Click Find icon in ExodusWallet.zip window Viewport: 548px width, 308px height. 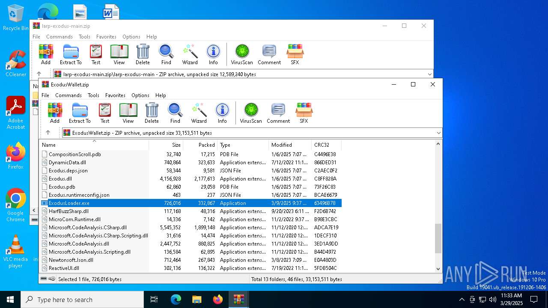click(x=175, y=113)
